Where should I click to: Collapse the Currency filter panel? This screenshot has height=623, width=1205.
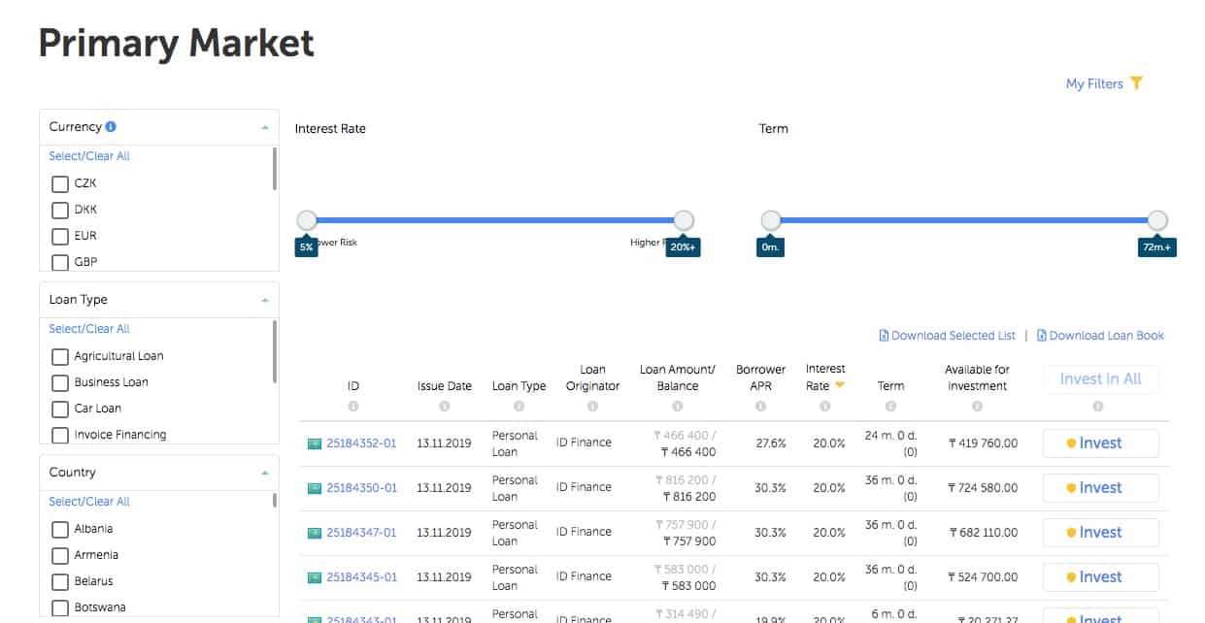point(264,127)
